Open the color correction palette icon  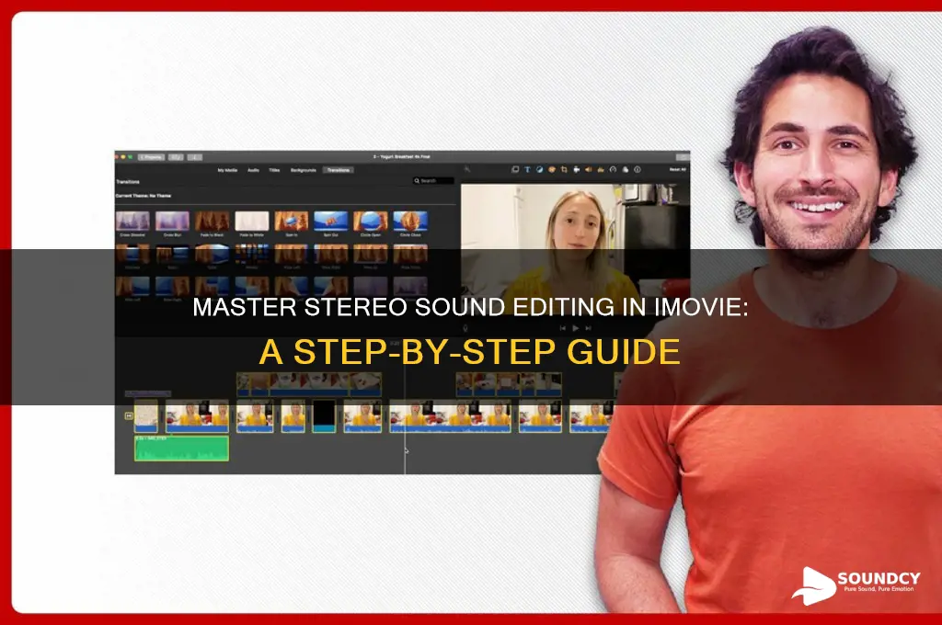(x=552, y=170)
